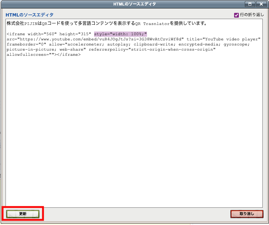Click the highlighted style="width: 100%;" text
The height and width of the screenshot is (225, 269).
coord(121,34)
